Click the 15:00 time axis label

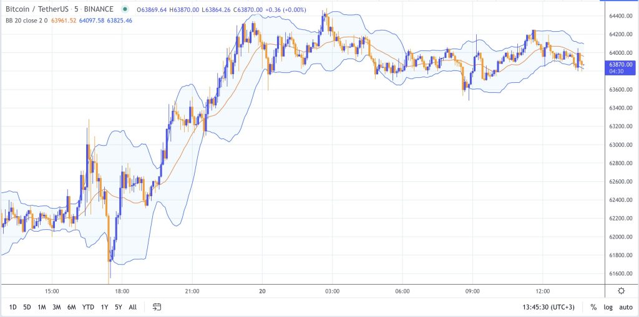tap(52, 291)
